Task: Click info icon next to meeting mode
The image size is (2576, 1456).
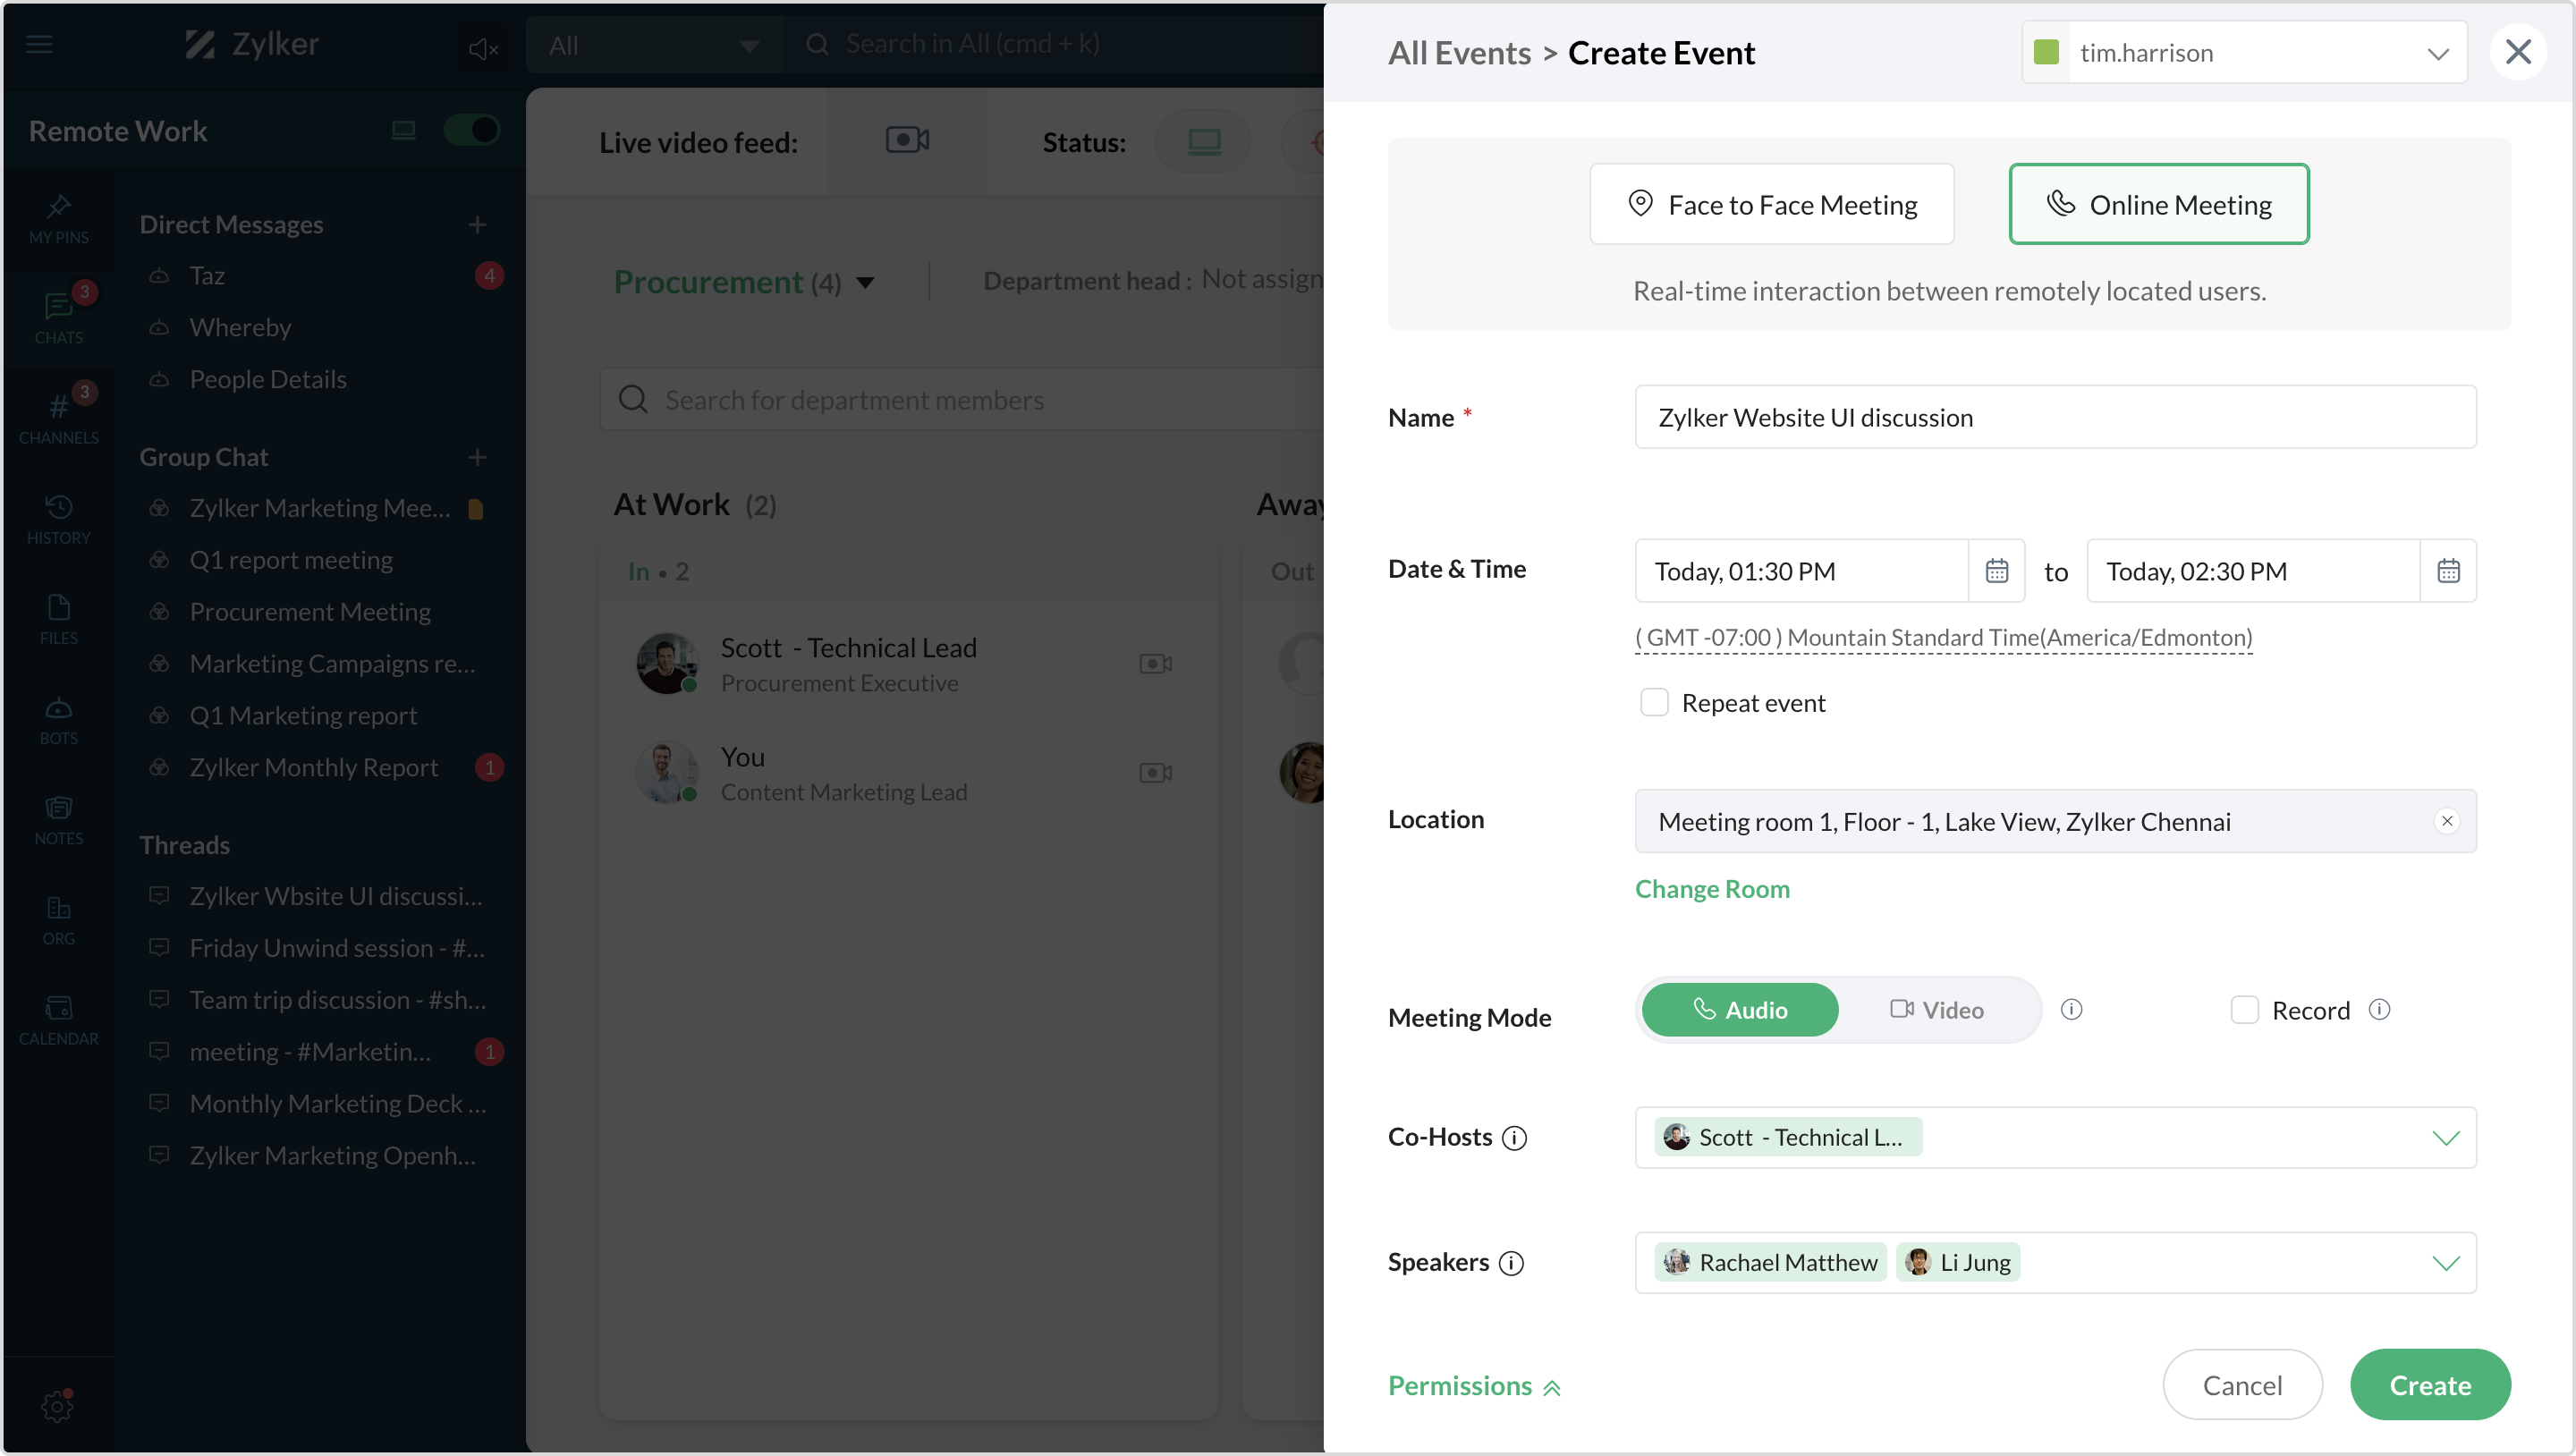Action: (2071, 1010)
